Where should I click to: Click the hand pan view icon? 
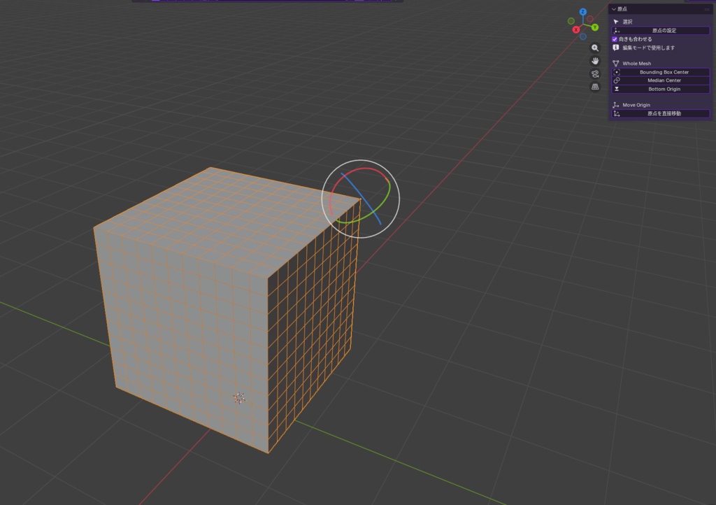[595, 61]
